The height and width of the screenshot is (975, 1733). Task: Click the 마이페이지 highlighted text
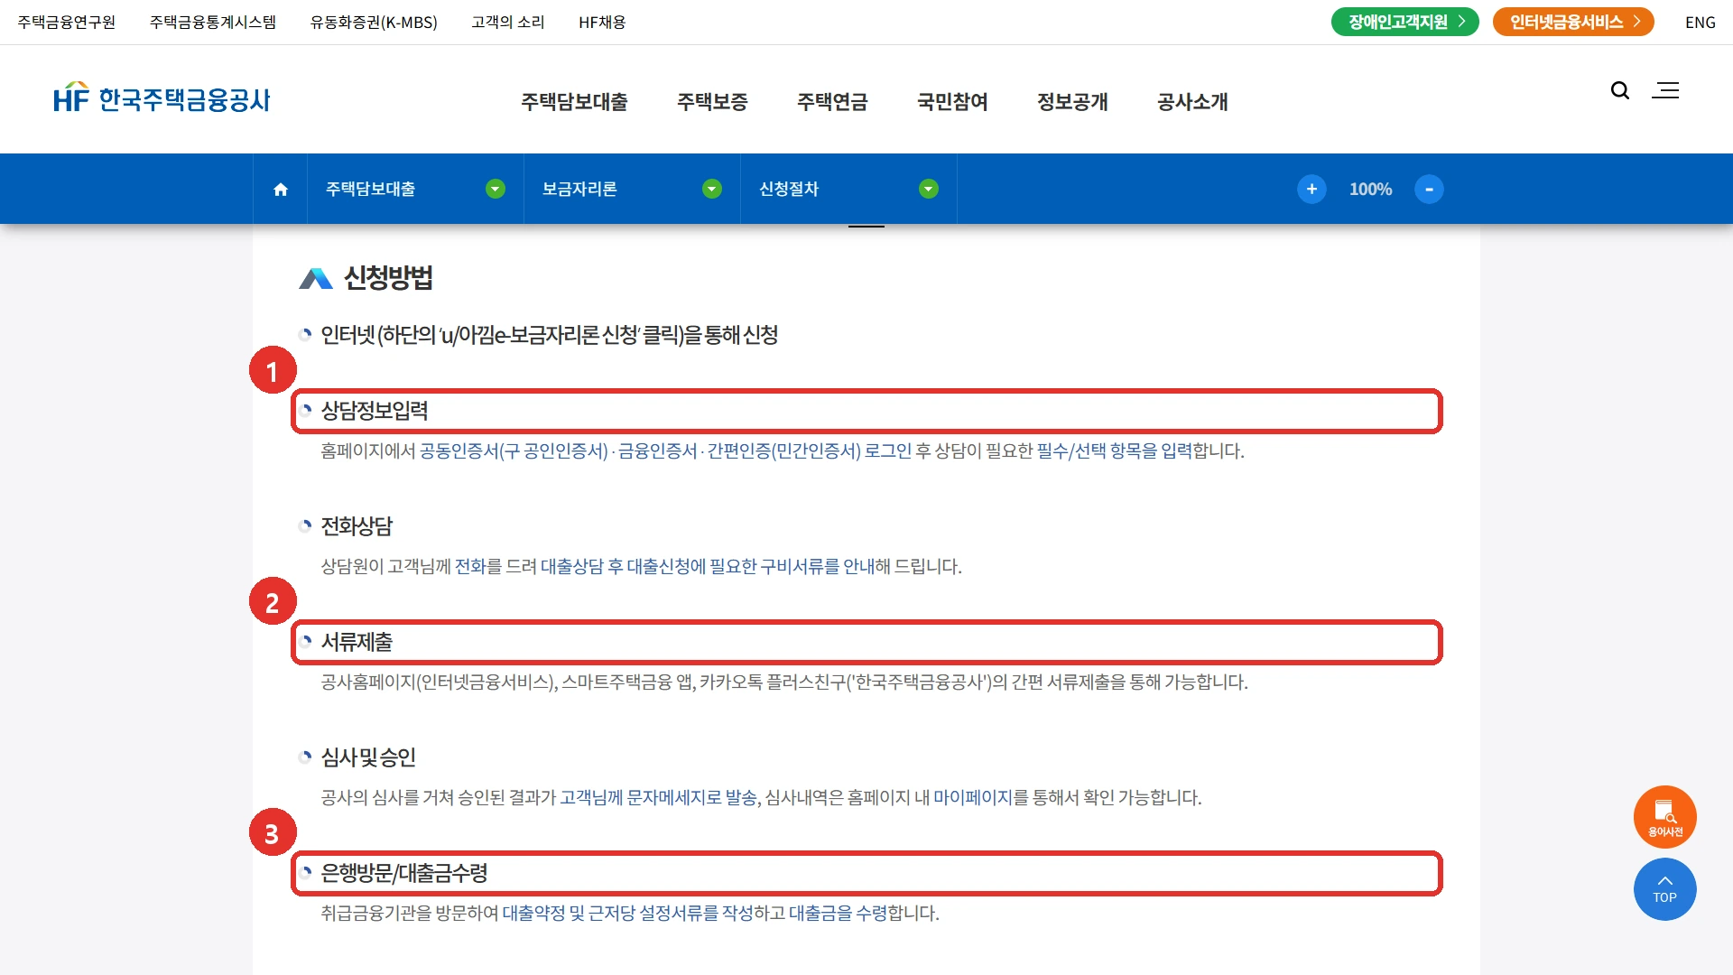(x=973, y=797)
